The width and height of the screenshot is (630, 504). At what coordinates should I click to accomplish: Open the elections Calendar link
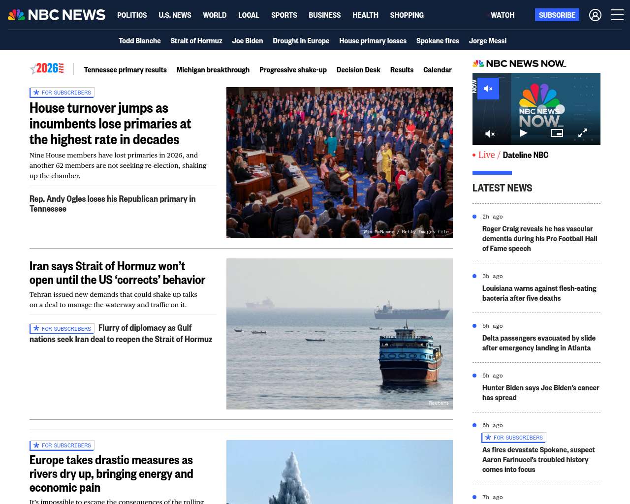coord(438,70)
